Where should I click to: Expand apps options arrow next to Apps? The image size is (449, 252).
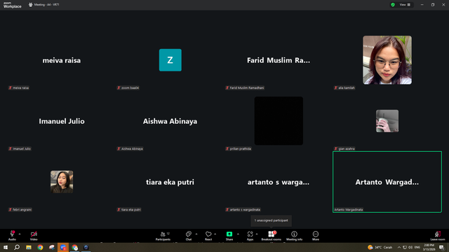257,234
